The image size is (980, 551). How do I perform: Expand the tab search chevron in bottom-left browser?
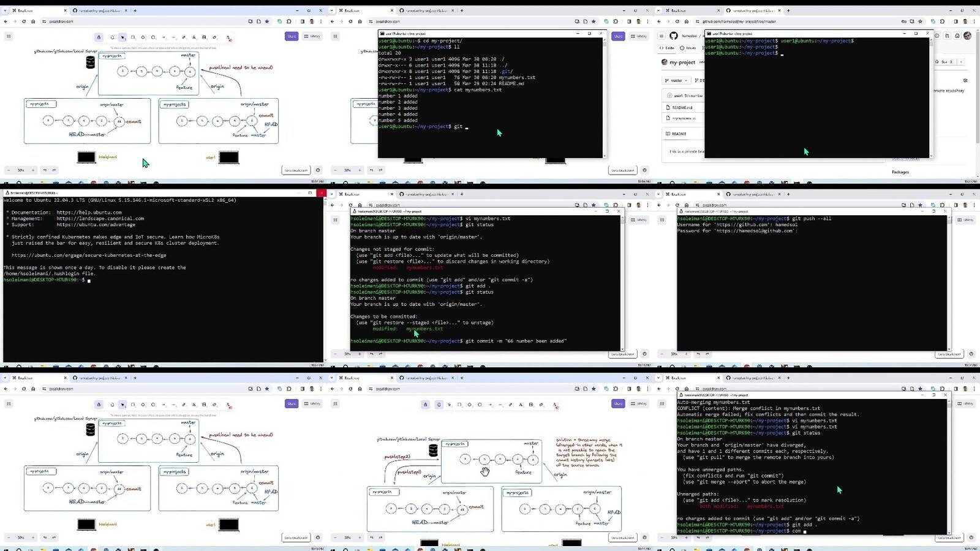click(x=5, y=378)
